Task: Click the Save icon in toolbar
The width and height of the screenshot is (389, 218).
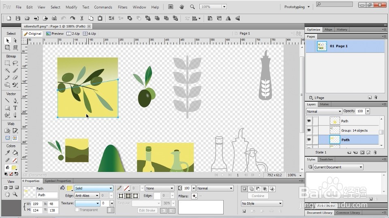Action: [18, 18]
